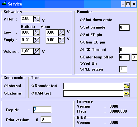Viewport: 138px width, 127px height.
Task: Click Batterie Low value field
Action: click(27, 33)
